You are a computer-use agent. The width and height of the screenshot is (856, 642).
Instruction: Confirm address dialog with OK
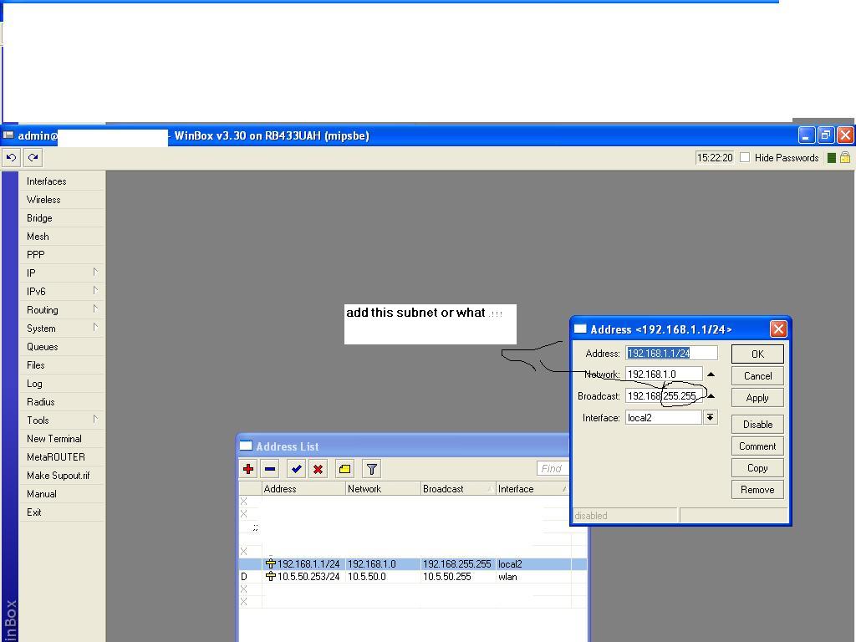click(x=757, y=354)
